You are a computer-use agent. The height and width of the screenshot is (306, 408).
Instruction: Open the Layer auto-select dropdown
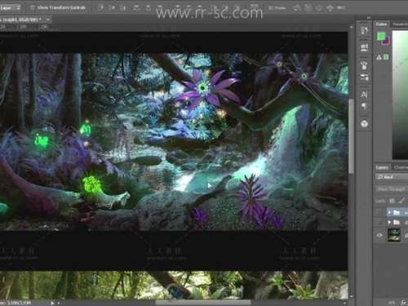pyautogui.click(x=11, y=7)
